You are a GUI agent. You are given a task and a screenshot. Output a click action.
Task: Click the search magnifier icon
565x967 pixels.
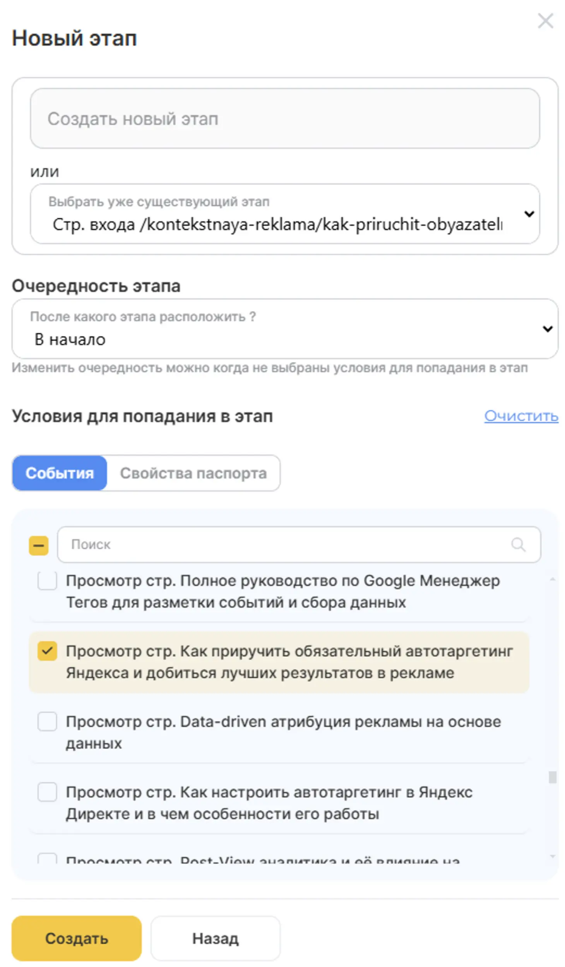[518, 544]
